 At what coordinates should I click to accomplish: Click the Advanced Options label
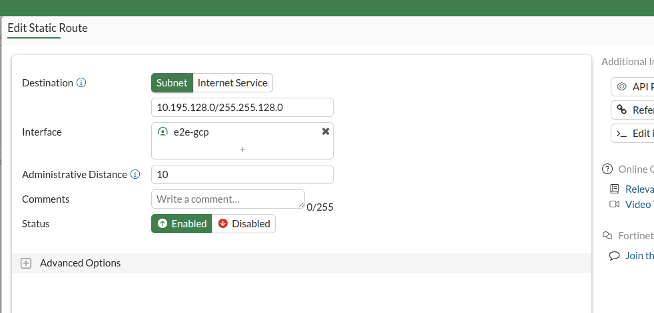pyautogui.click(x=80, y=263)
